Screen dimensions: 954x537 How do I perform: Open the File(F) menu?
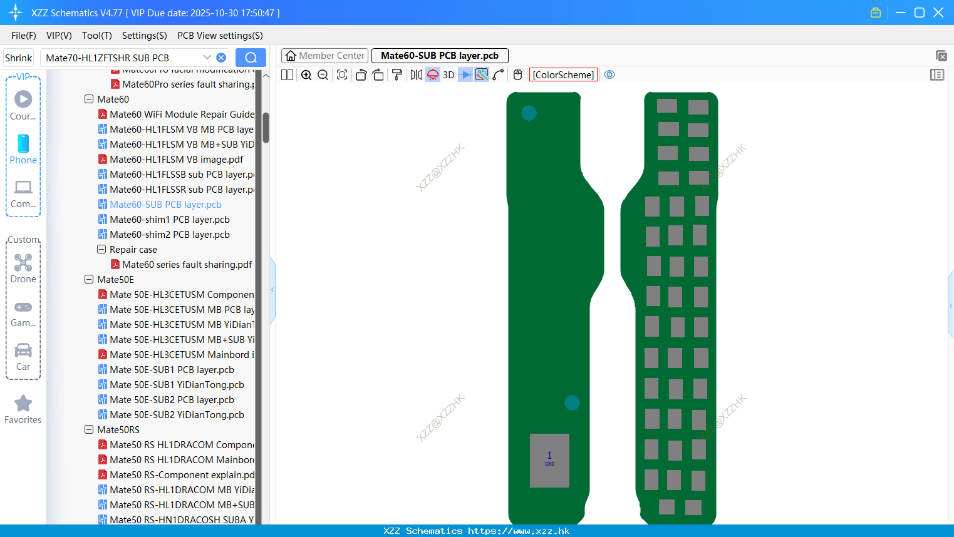coord(24,36)
